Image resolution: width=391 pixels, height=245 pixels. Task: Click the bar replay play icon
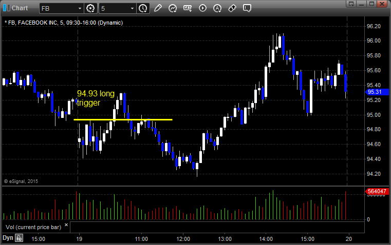(x=202, y=8)
